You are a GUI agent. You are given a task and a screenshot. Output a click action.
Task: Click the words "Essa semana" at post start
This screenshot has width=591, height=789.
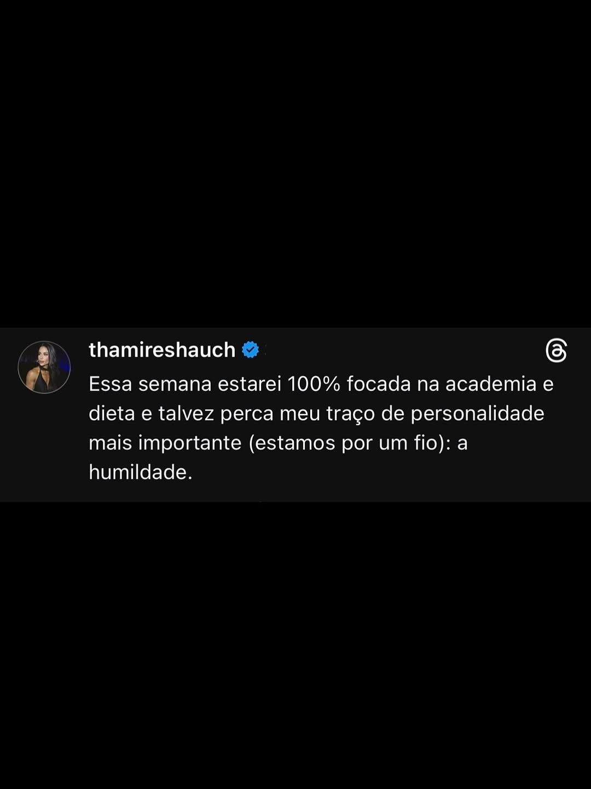click(x=150, y=384)
